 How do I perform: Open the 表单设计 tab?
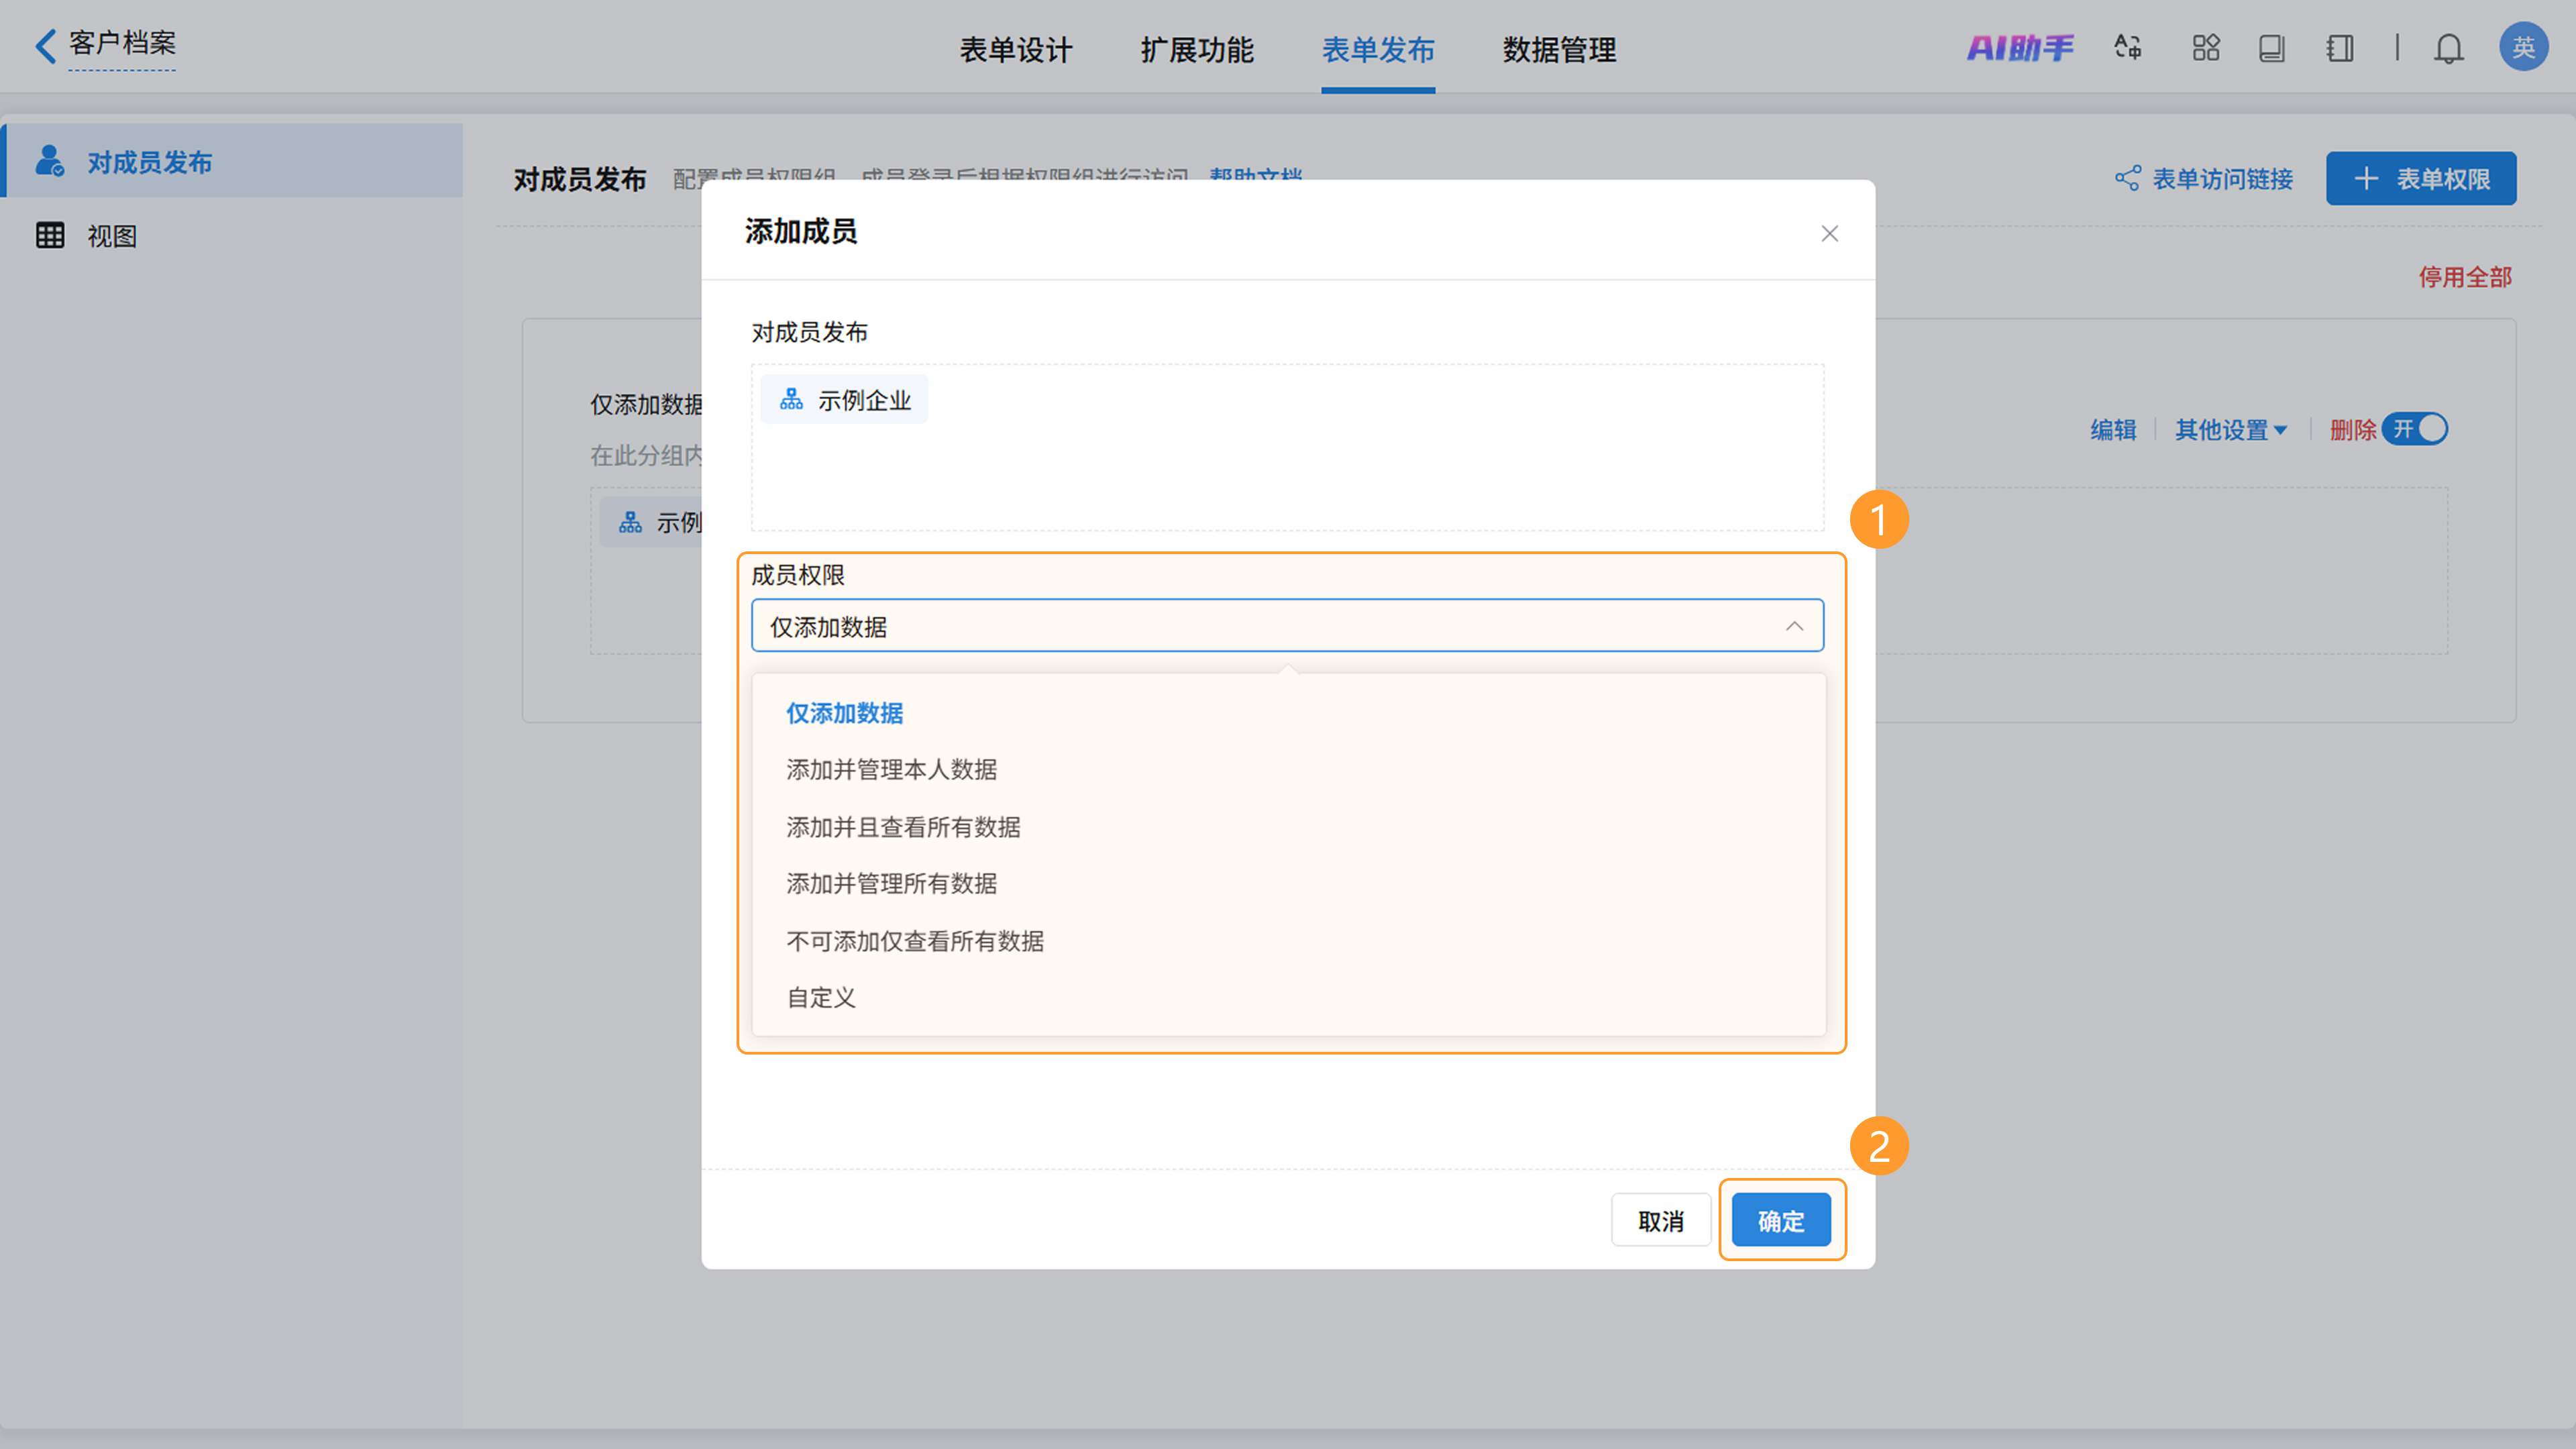click(x=1016, y=49)
